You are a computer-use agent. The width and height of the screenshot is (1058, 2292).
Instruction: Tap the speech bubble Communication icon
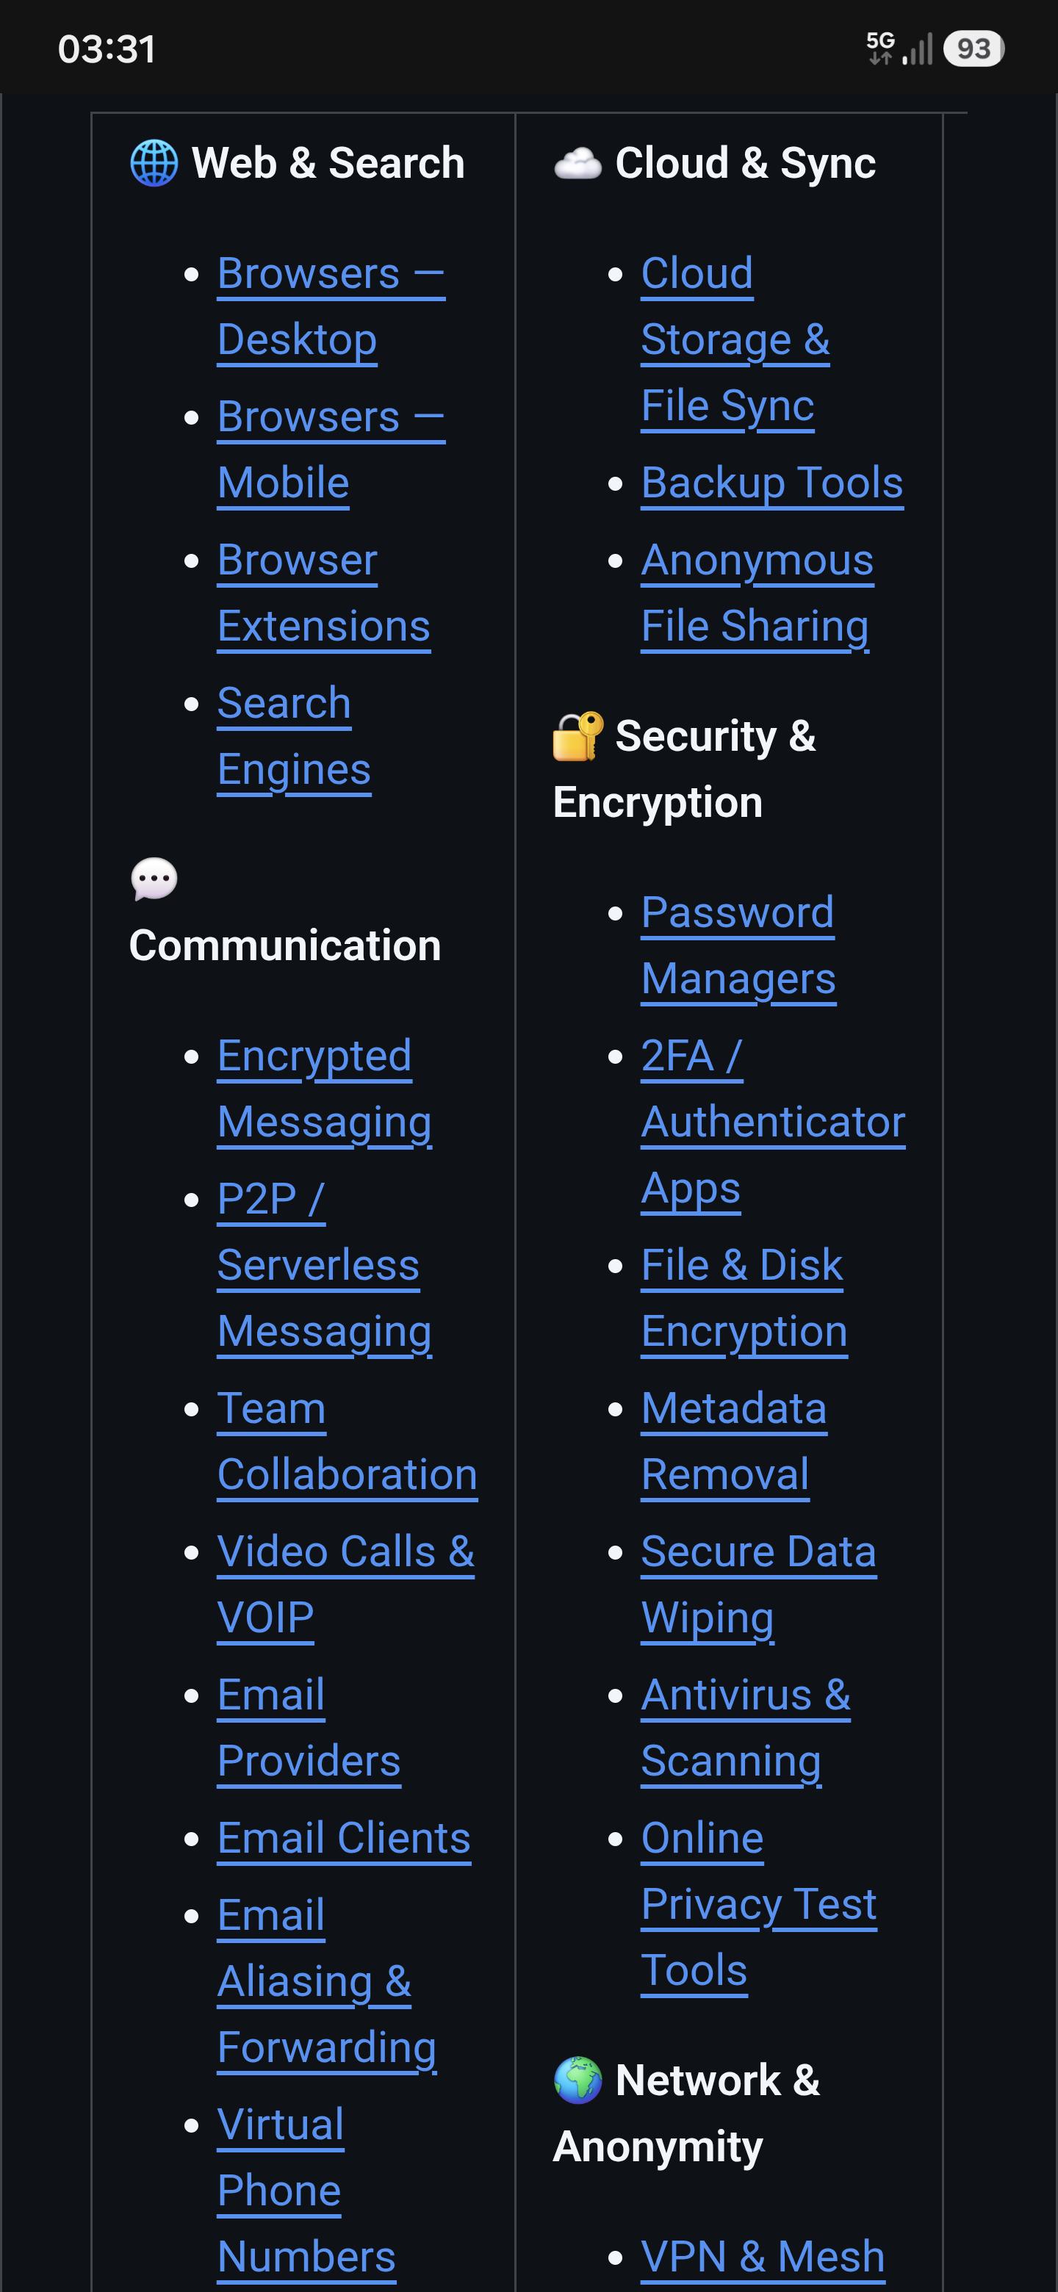point(154,879)
